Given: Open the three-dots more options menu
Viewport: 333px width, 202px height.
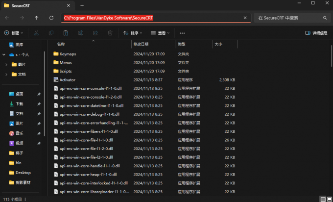Looking at the screenshot, I should (182, 33).
